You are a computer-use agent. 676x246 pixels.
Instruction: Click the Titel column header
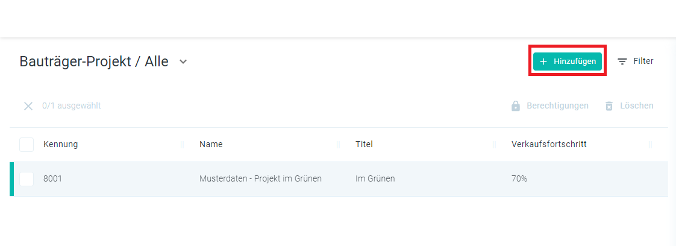(364, 144)
